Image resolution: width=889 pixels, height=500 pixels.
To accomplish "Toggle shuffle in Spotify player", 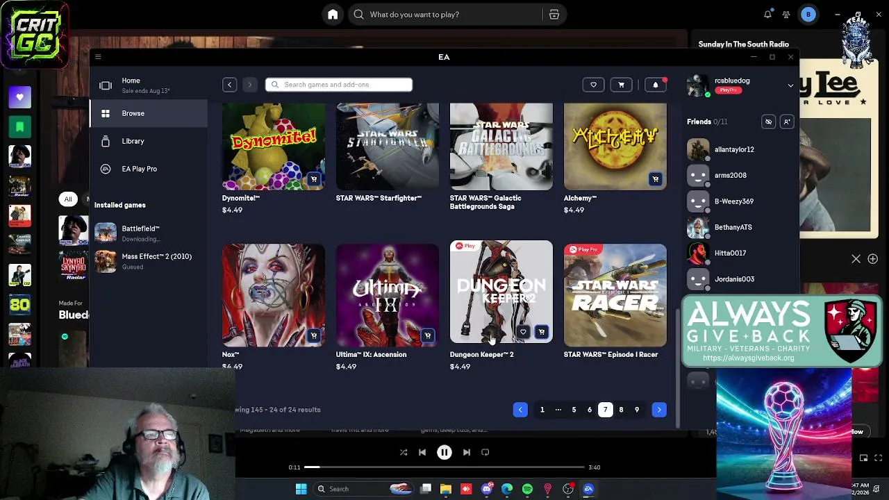I will [x=404, y=452].
